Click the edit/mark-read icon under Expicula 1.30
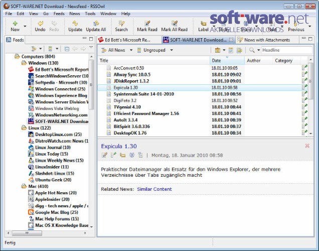319x251 pixels. click(104, 155)
